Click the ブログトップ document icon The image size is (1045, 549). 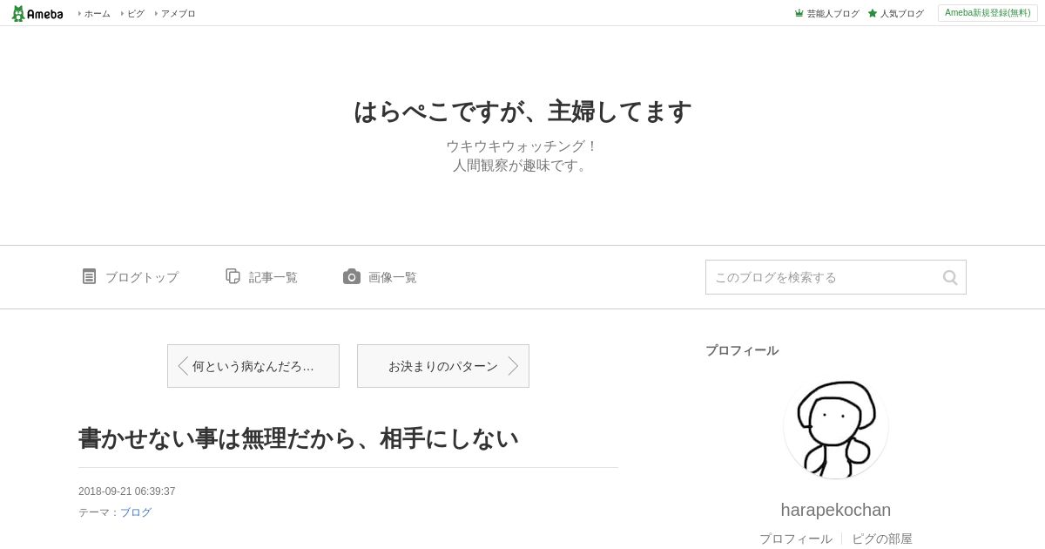(89, 276)
